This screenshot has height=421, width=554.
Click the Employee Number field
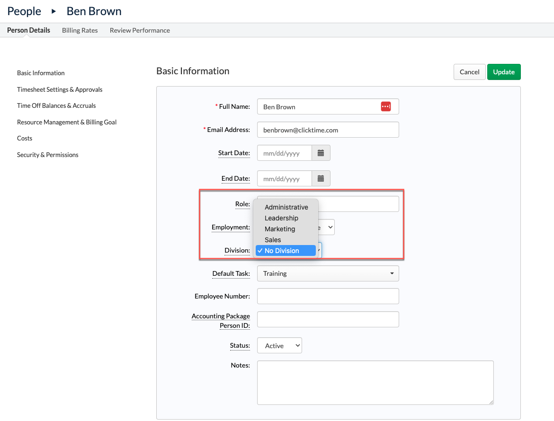coord(328,296)
